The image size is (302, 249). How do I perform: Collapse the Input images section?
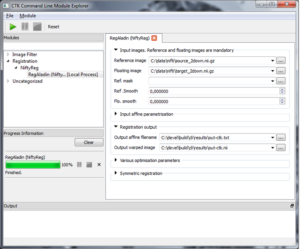116,50
